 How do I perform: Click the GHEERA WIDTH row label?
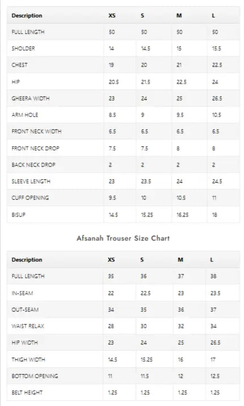tap(31, 98)
